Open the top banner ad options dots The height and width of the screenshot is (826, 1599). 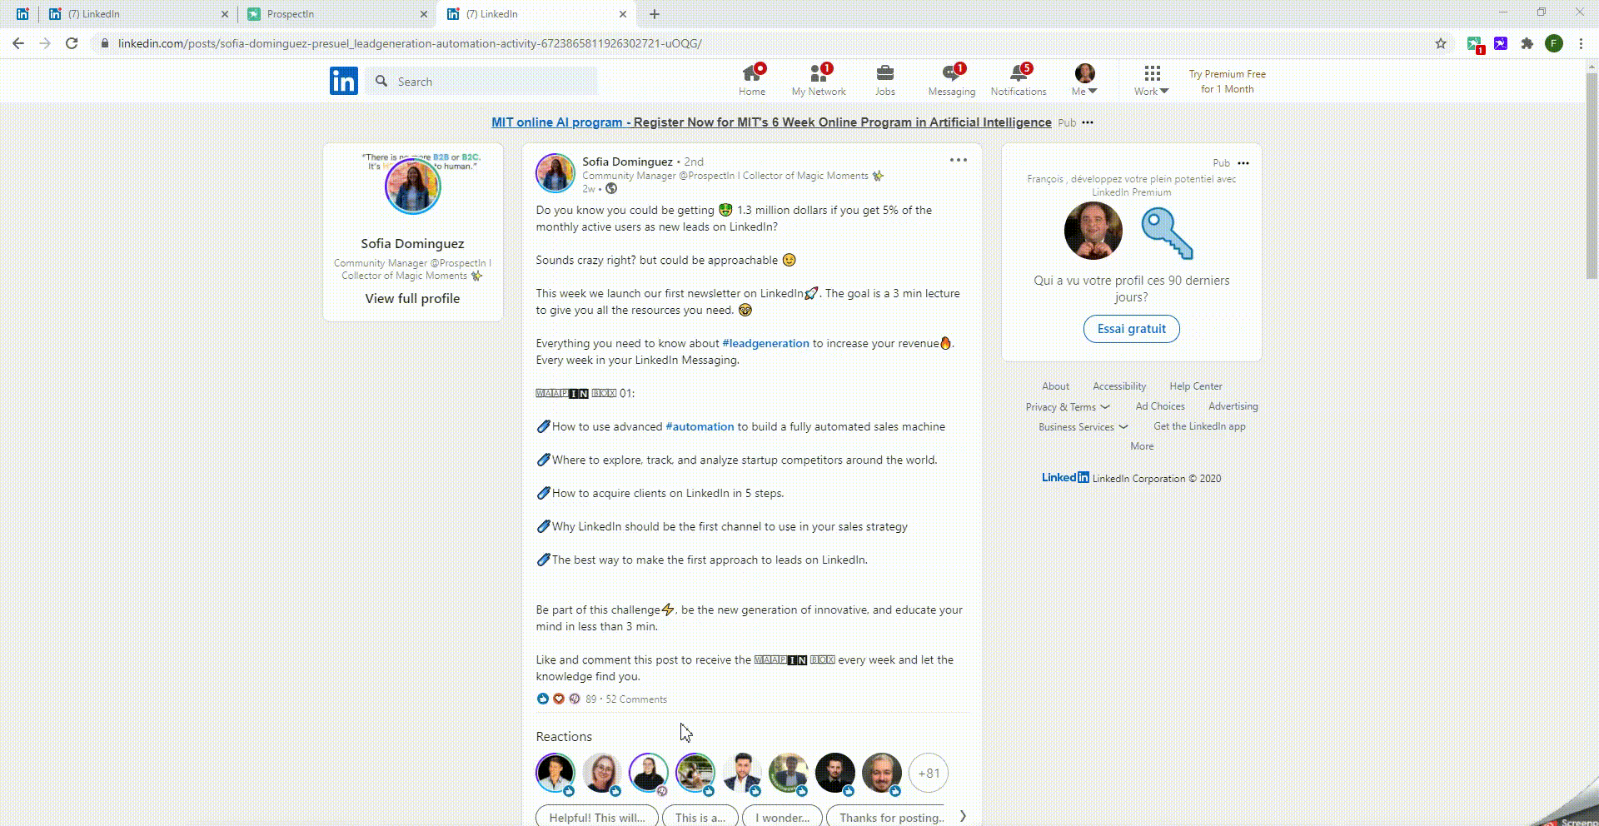(1088, 122)
